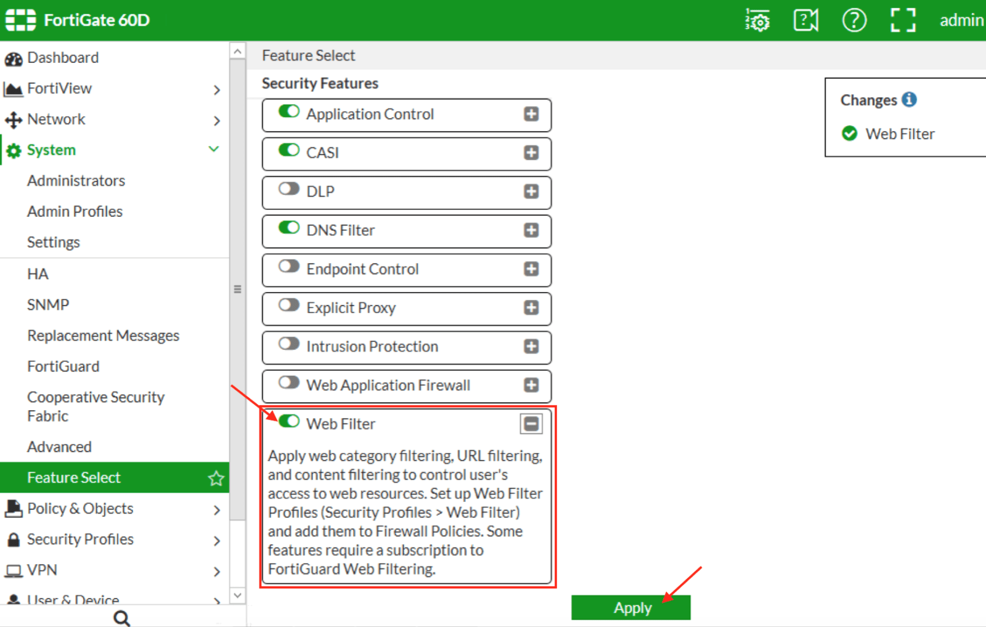Image resolution: width=986 pixels, height=627 pixels.
Task: Click the favorite star on Feature Select
Action: (x=216, y=478)
